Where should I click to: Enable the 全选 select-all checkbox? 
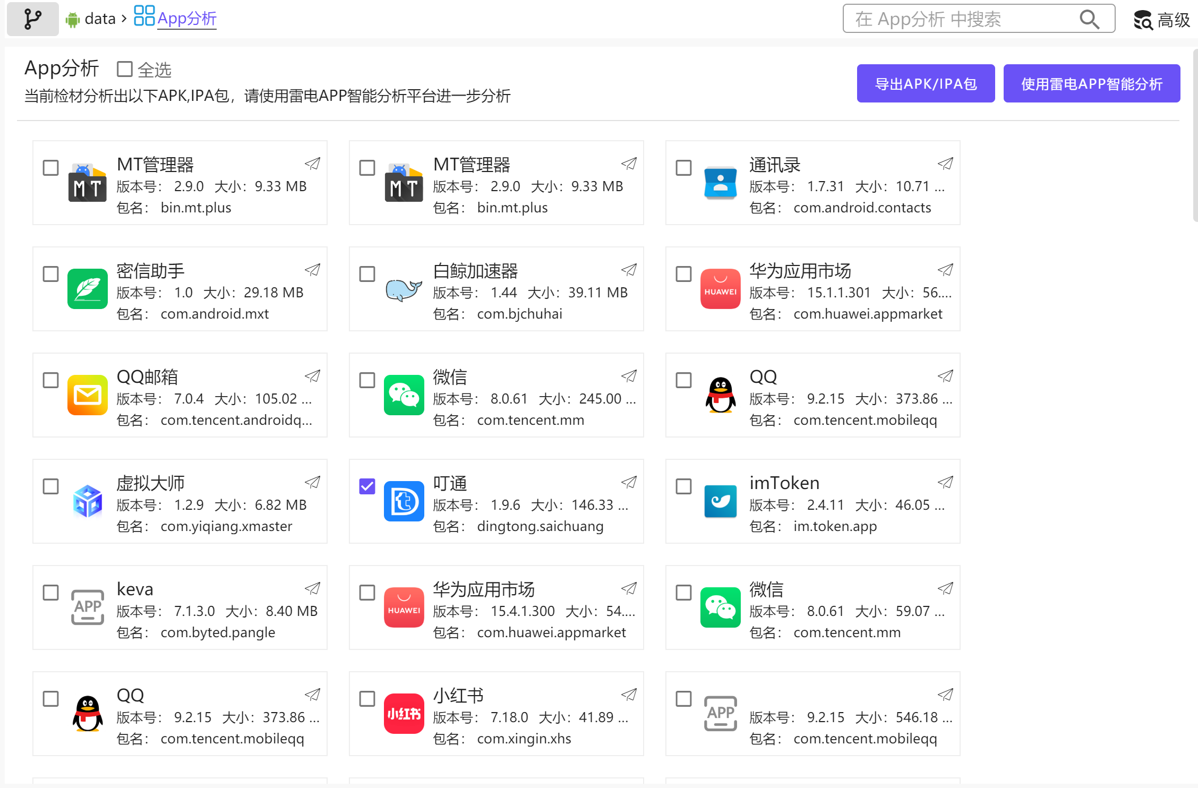click(125, 69)
